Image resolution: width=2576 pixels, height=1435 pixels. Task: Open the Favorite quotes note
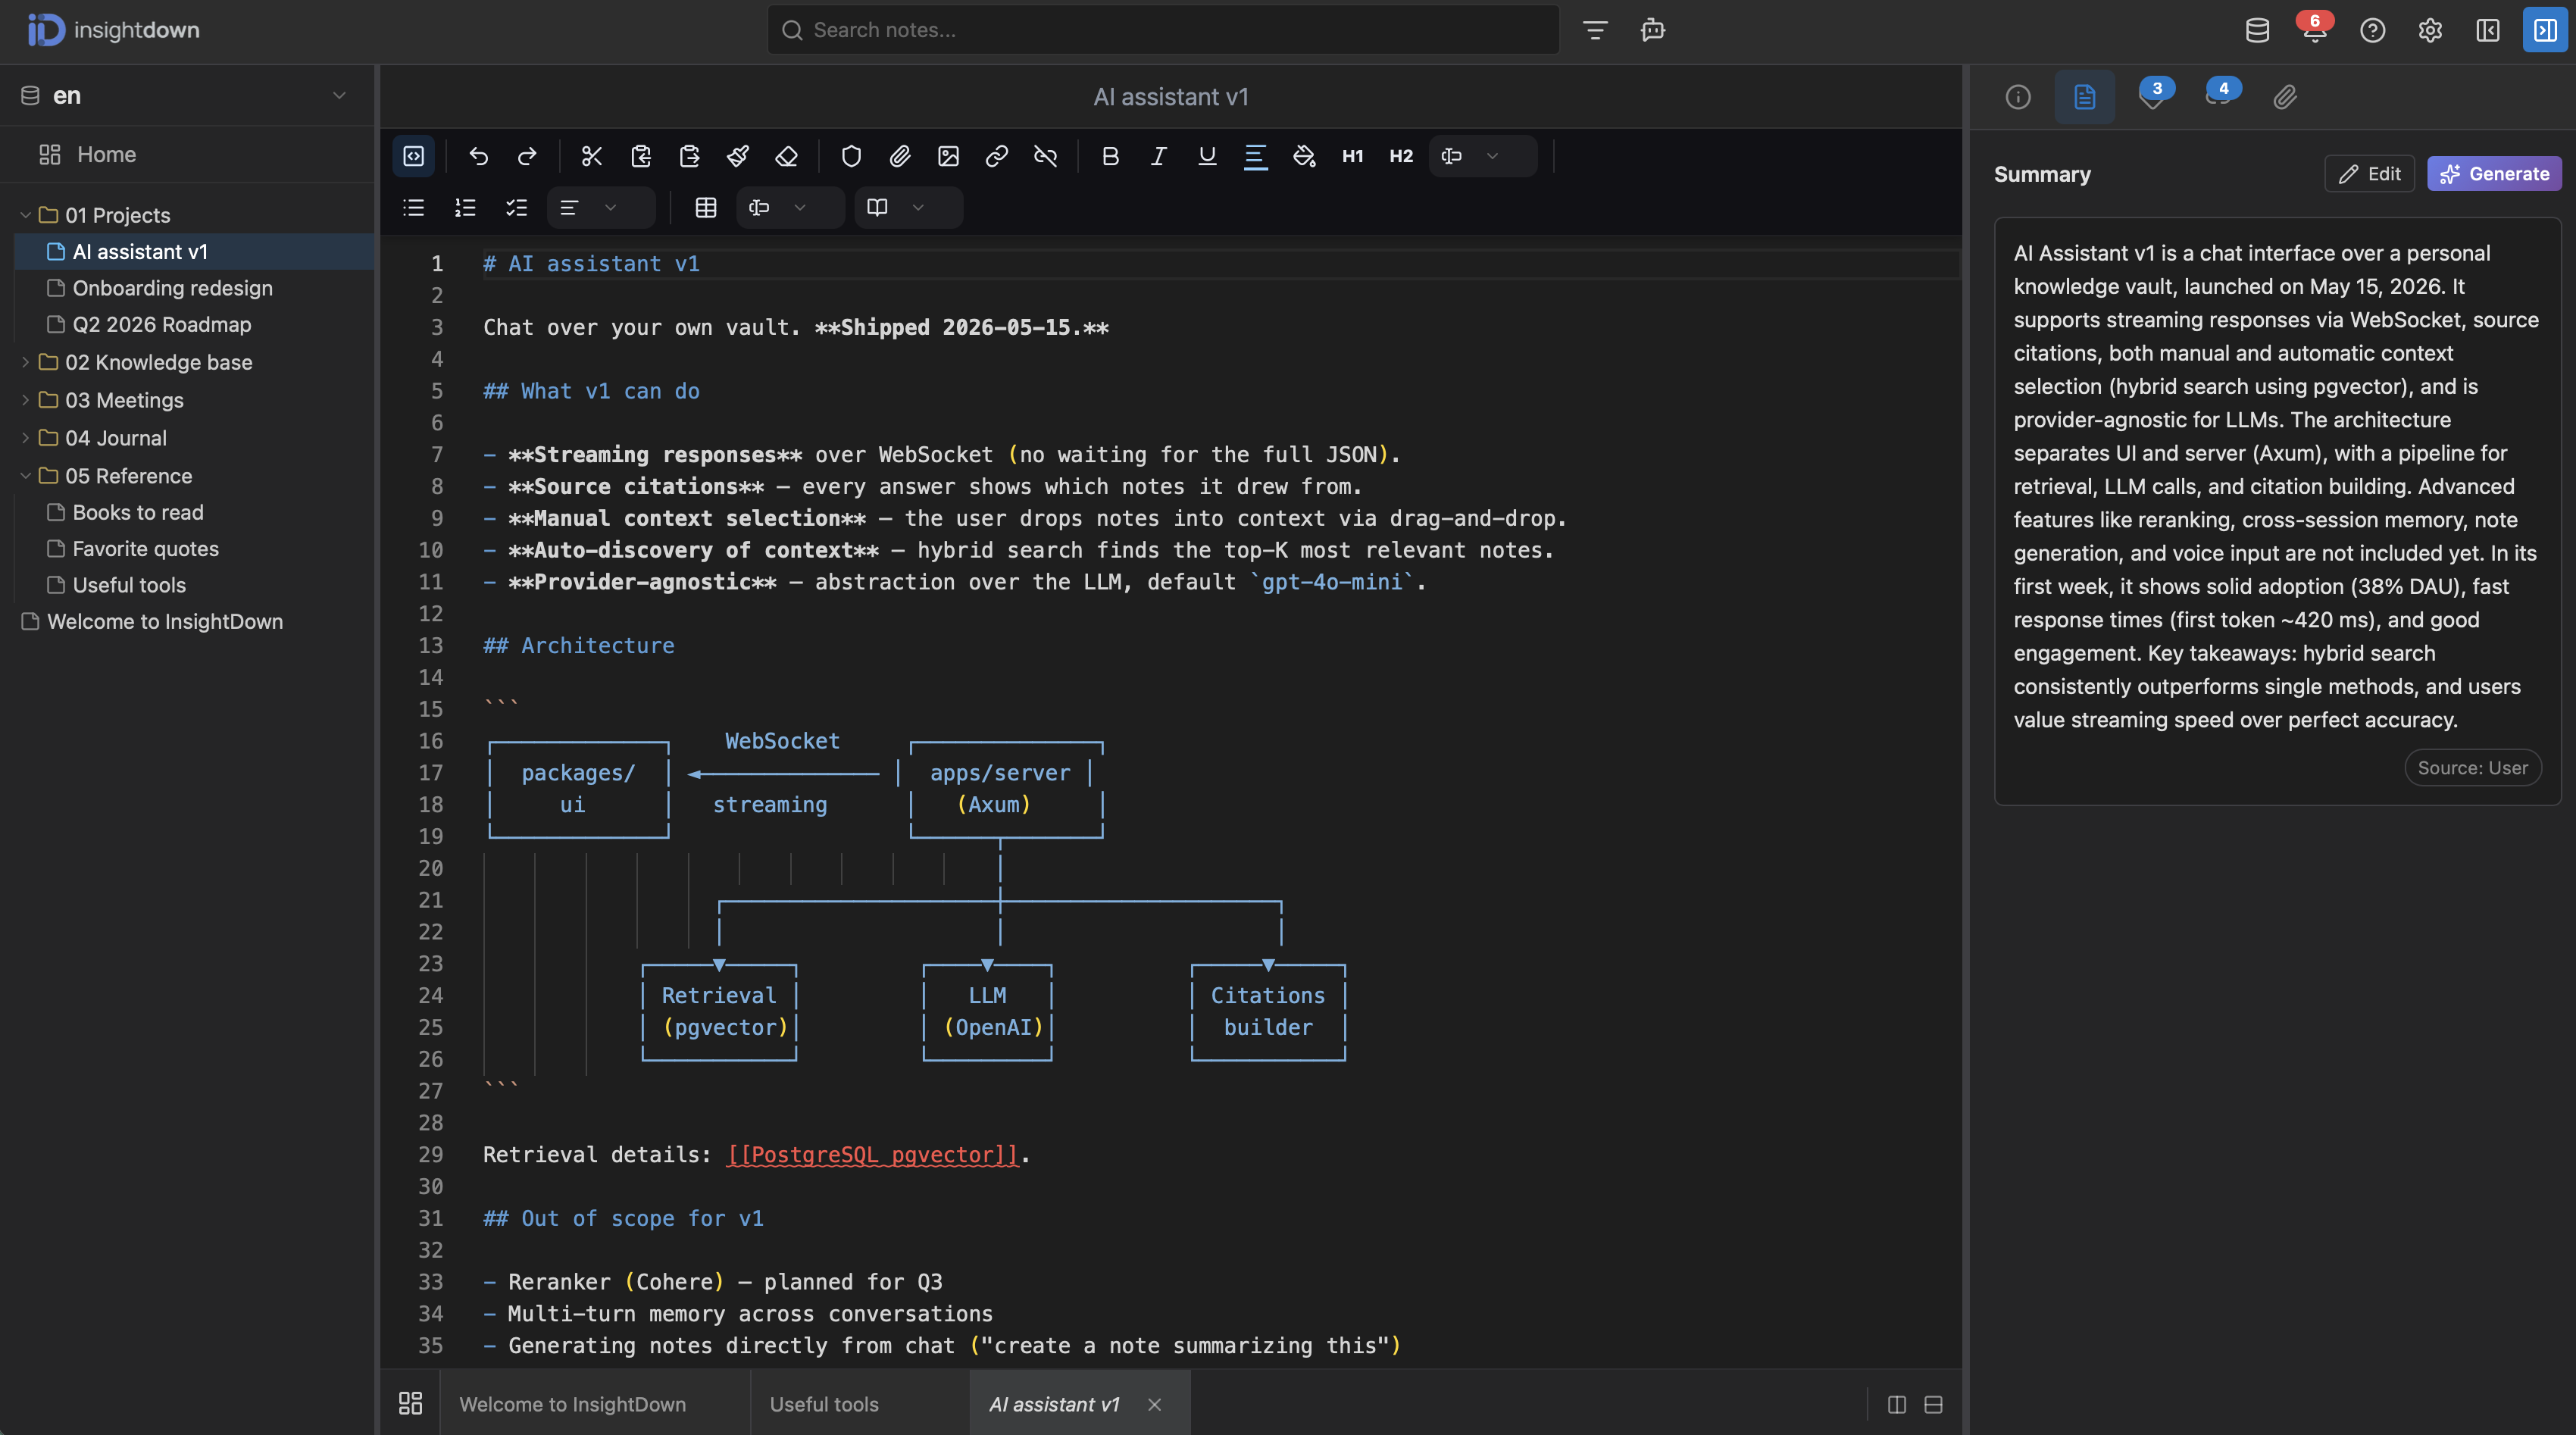tap(145, 549)
